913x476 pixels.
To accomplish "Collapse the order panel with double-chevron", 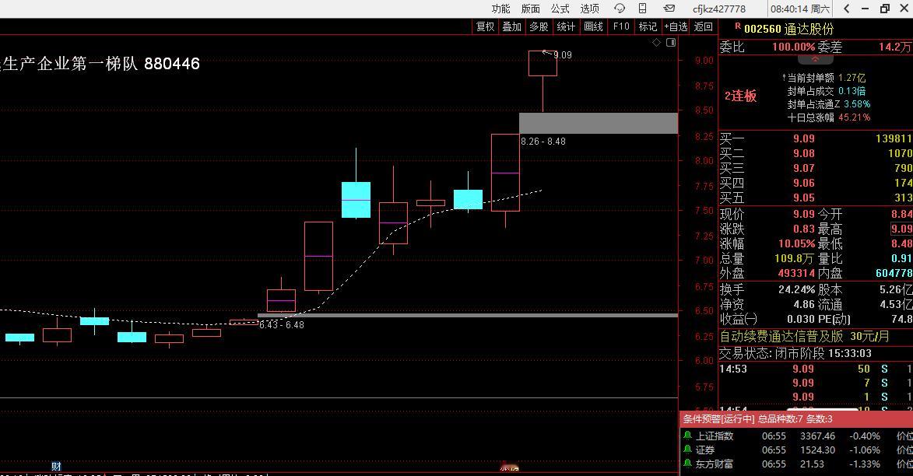I will (x=815, y=59).
